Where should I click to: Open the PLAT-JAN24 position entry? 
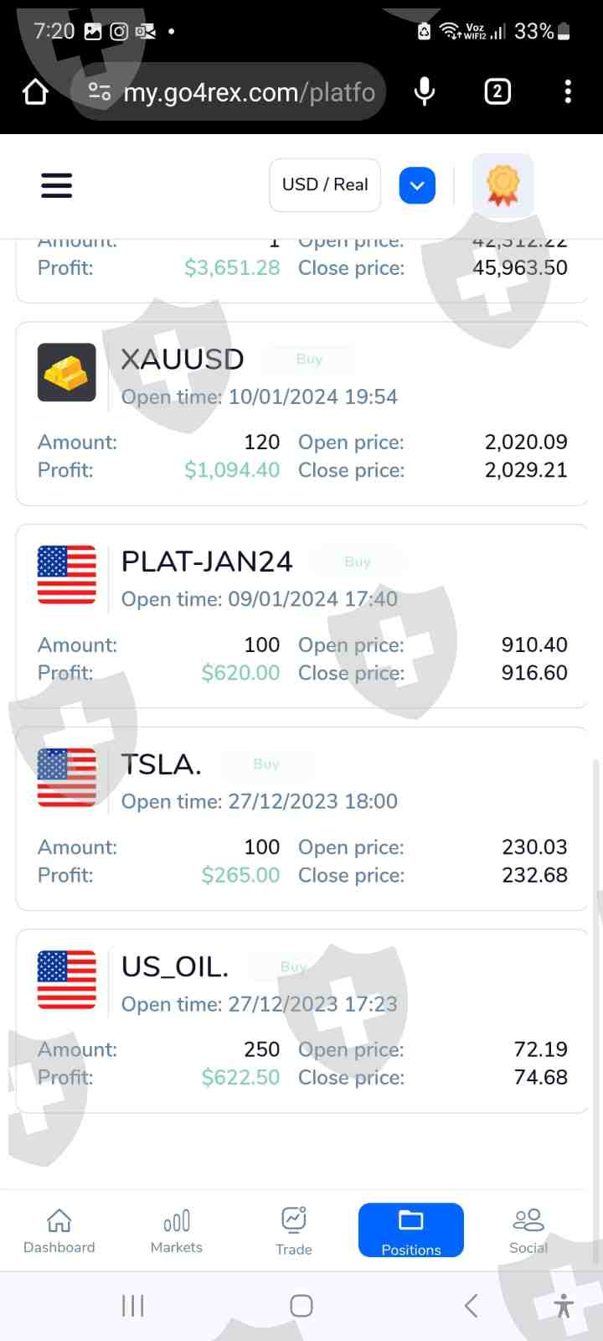(x=301, y=616)
